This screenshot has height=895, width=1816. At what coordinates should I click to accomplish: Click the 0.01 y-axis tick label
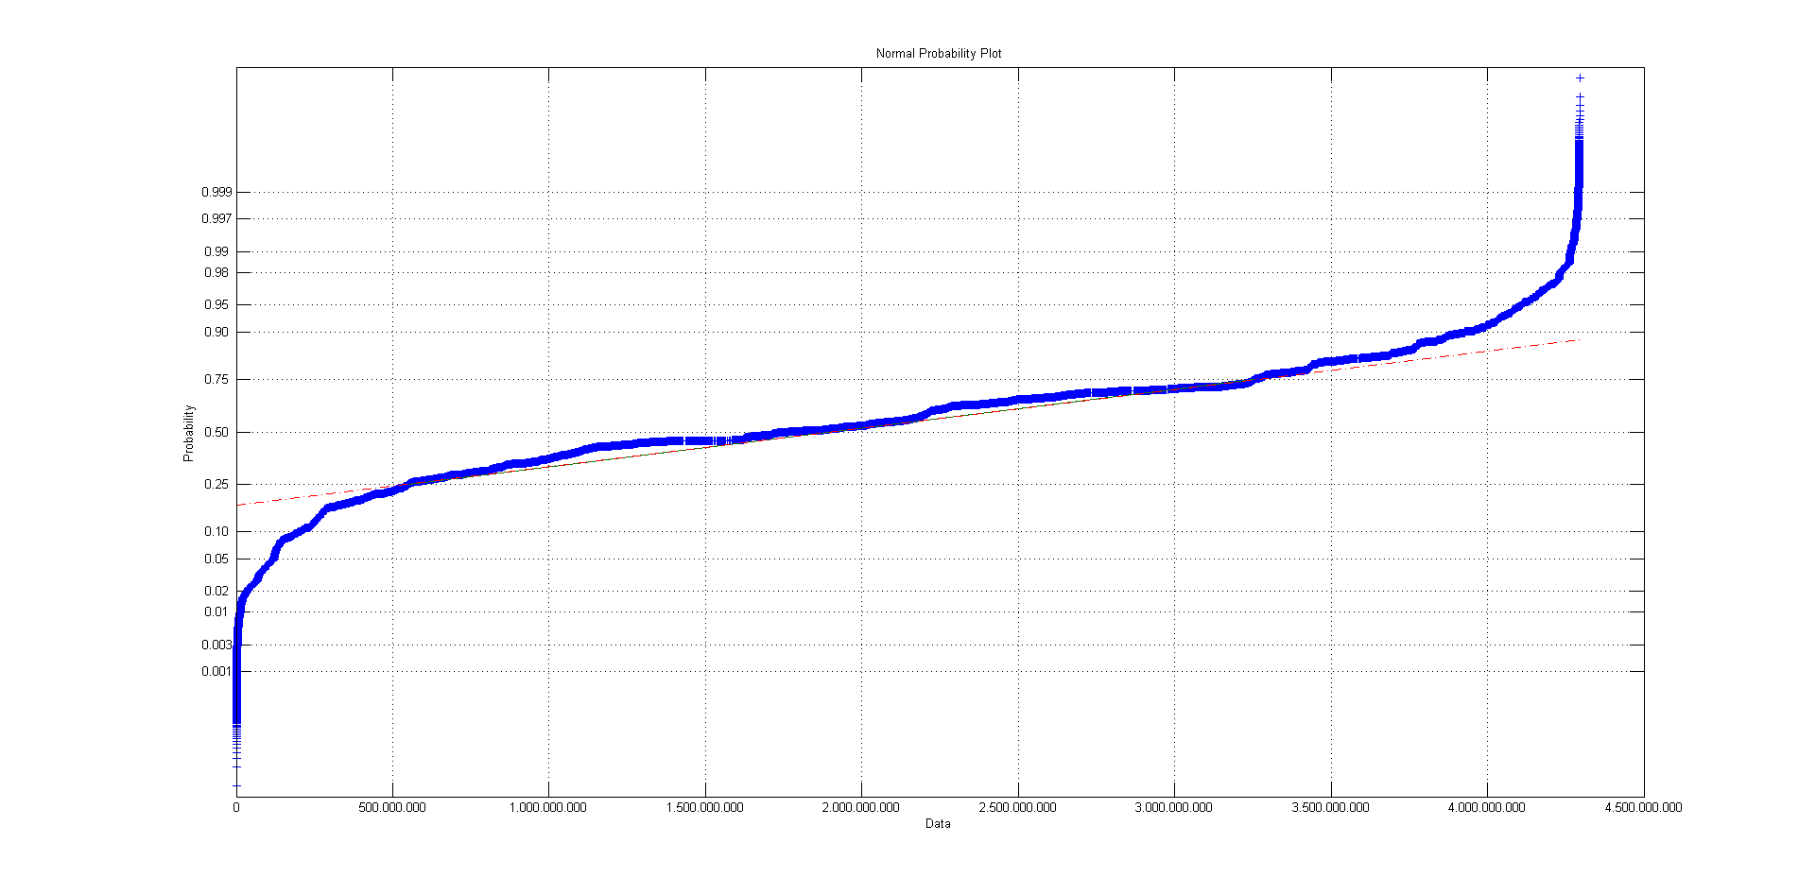[x=216, y=611]
